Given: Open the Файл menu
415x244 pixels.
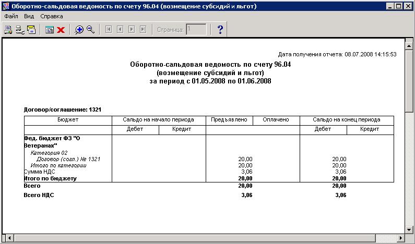Looking at the screenshot, I should coord(10,16).
